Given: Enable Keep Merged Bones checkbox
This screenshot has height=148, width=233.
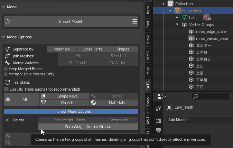Looking at the screenshot, I should (6, 69).
